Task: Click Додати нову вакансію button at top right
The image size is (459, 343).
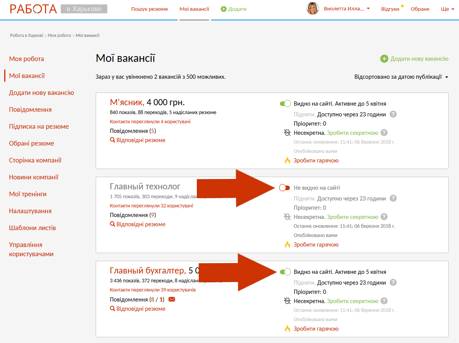Action: tap(414, 59)
